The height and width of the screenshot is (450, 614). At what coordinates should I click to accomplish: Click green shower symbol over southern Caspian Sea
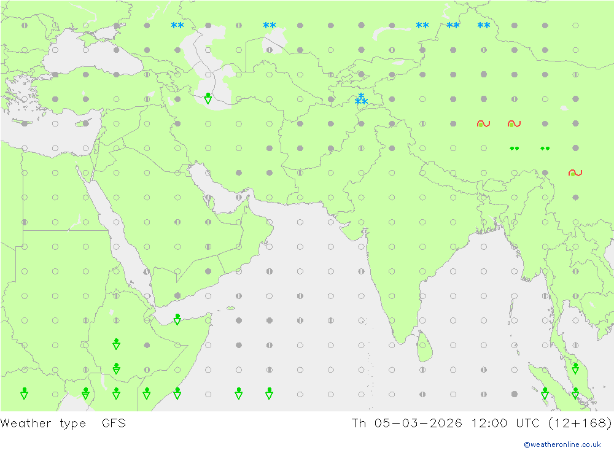(208, 98)
